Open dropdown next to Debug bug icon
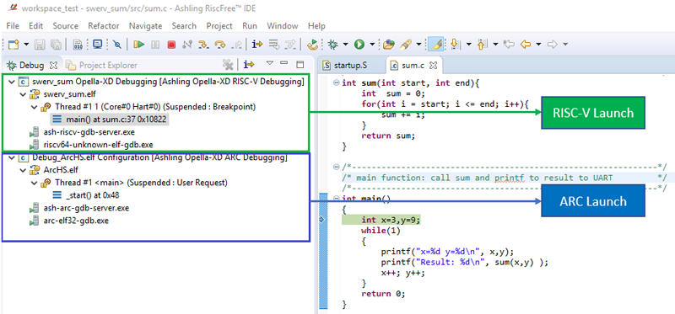Screen dimensions: 675x314 click(x=345, y=45)
